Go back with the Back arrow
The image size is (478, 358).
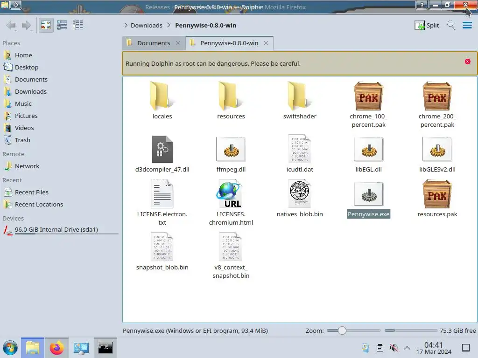[11, 25]
